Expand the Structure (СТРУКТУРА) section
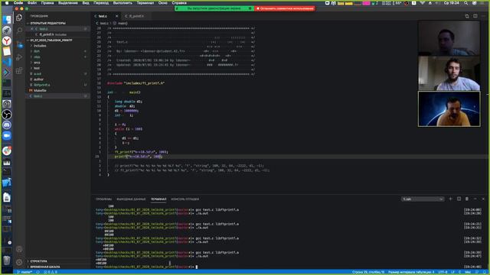Image resolution: width=490 pixels, height=275 pixels. (39, 261)
